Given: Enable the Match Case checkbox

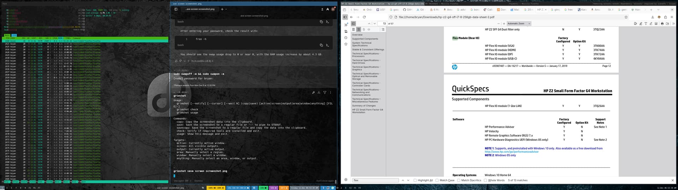Looking at the screenshot, I should [x=437, y=180].
